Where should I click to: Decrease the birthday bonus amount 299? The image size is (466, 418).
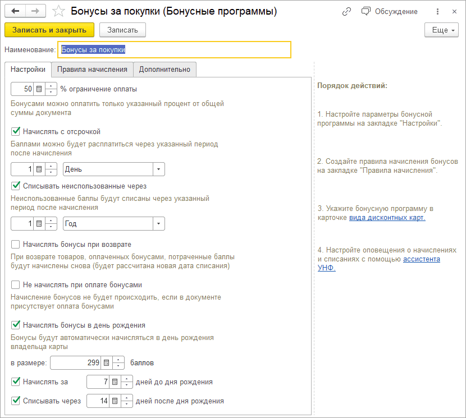pos(118,366)
